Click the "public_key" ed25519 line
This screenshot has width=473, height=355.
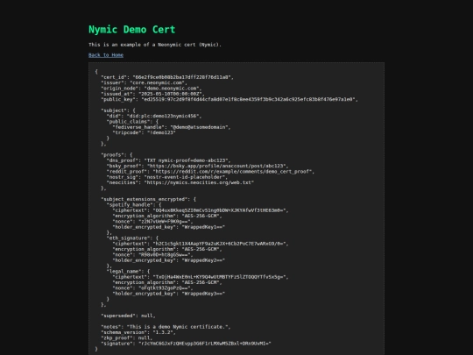[x=229, y=99]
